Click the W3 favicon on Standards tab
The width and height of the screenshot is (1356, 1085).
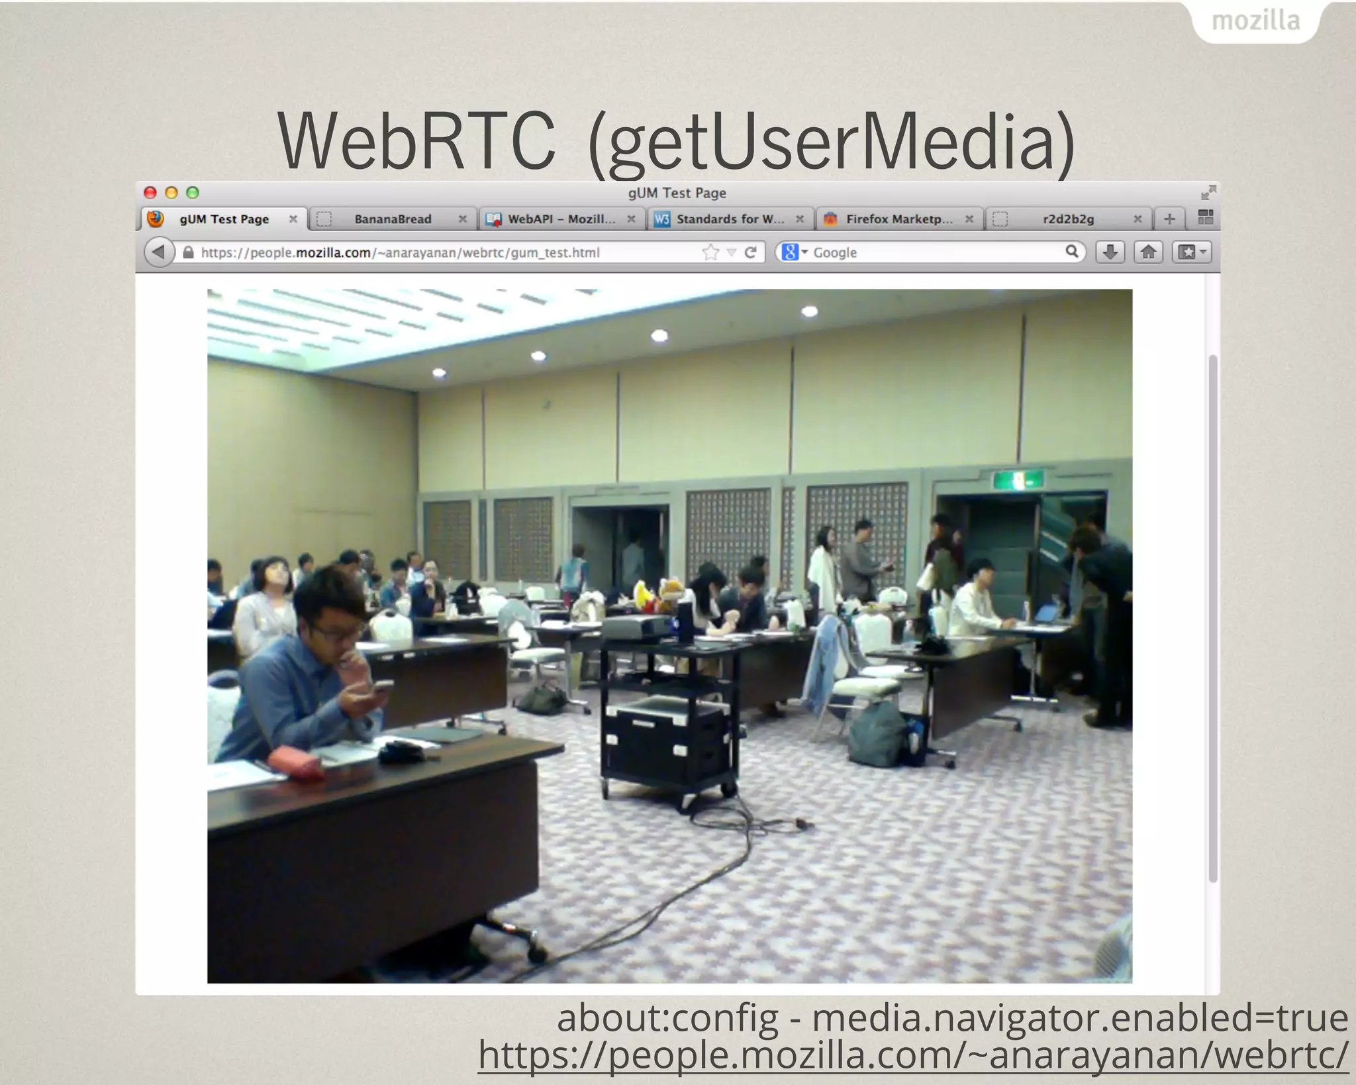[x=661, y=219]
